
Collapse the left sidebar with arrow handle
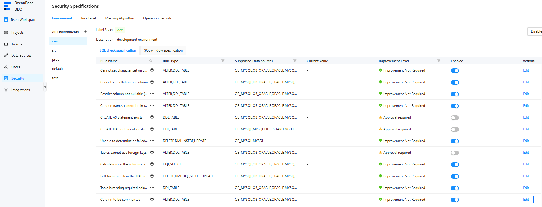(45, 87)
